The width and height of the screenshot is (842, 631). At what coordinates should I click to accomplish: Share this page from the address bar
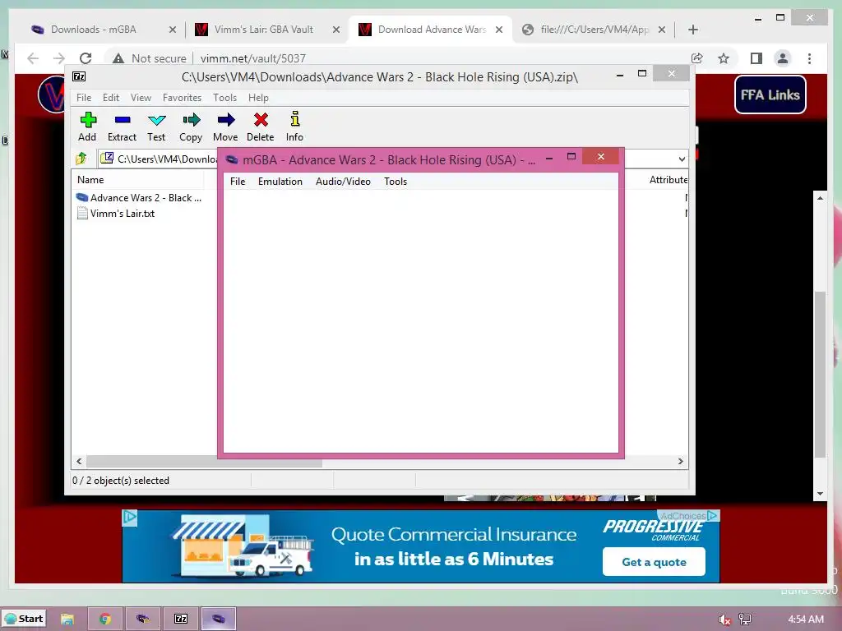coord(697,58)
